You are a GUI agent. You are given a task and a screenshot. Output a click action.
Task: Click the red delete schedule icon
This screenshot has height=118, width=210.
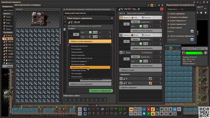[162, 9]
